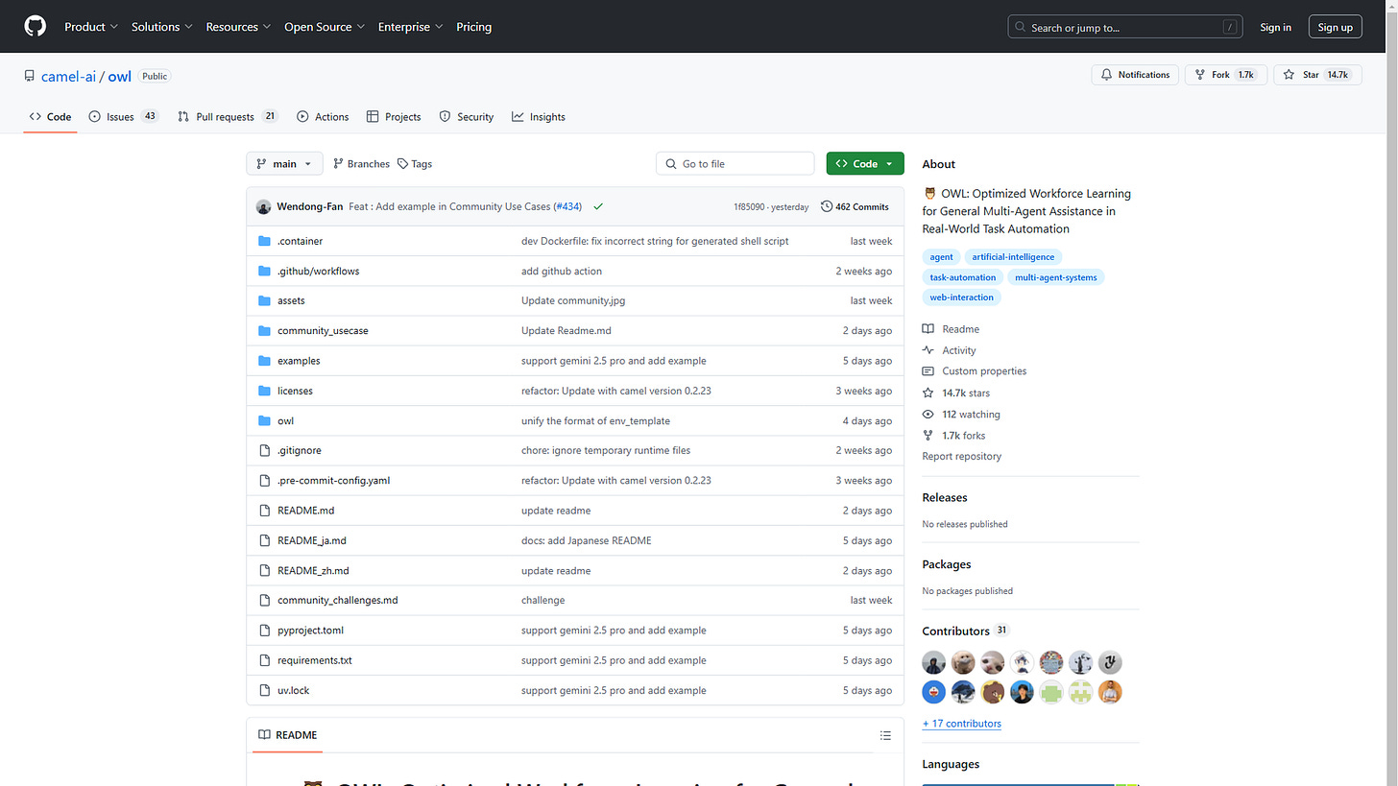Click the eye icon beside 112 watching

[x=928, y=415]
